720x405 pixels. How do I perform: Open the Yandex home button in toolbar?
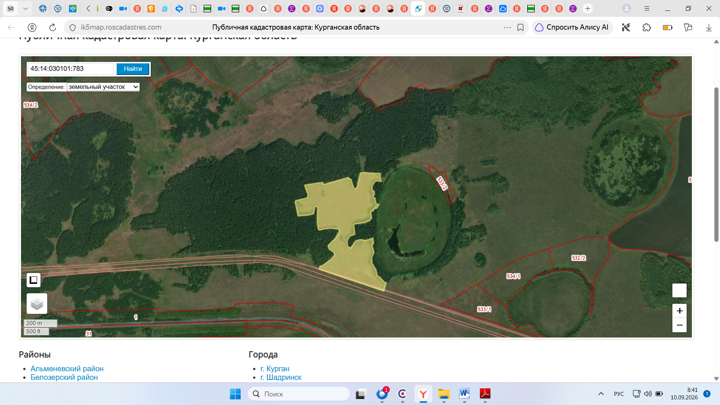coord(32,27)
